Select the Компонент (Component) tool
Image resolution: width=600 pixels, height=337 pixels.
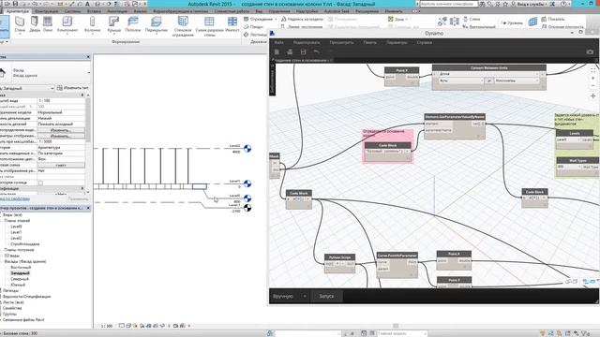click(x=67, y=24)
